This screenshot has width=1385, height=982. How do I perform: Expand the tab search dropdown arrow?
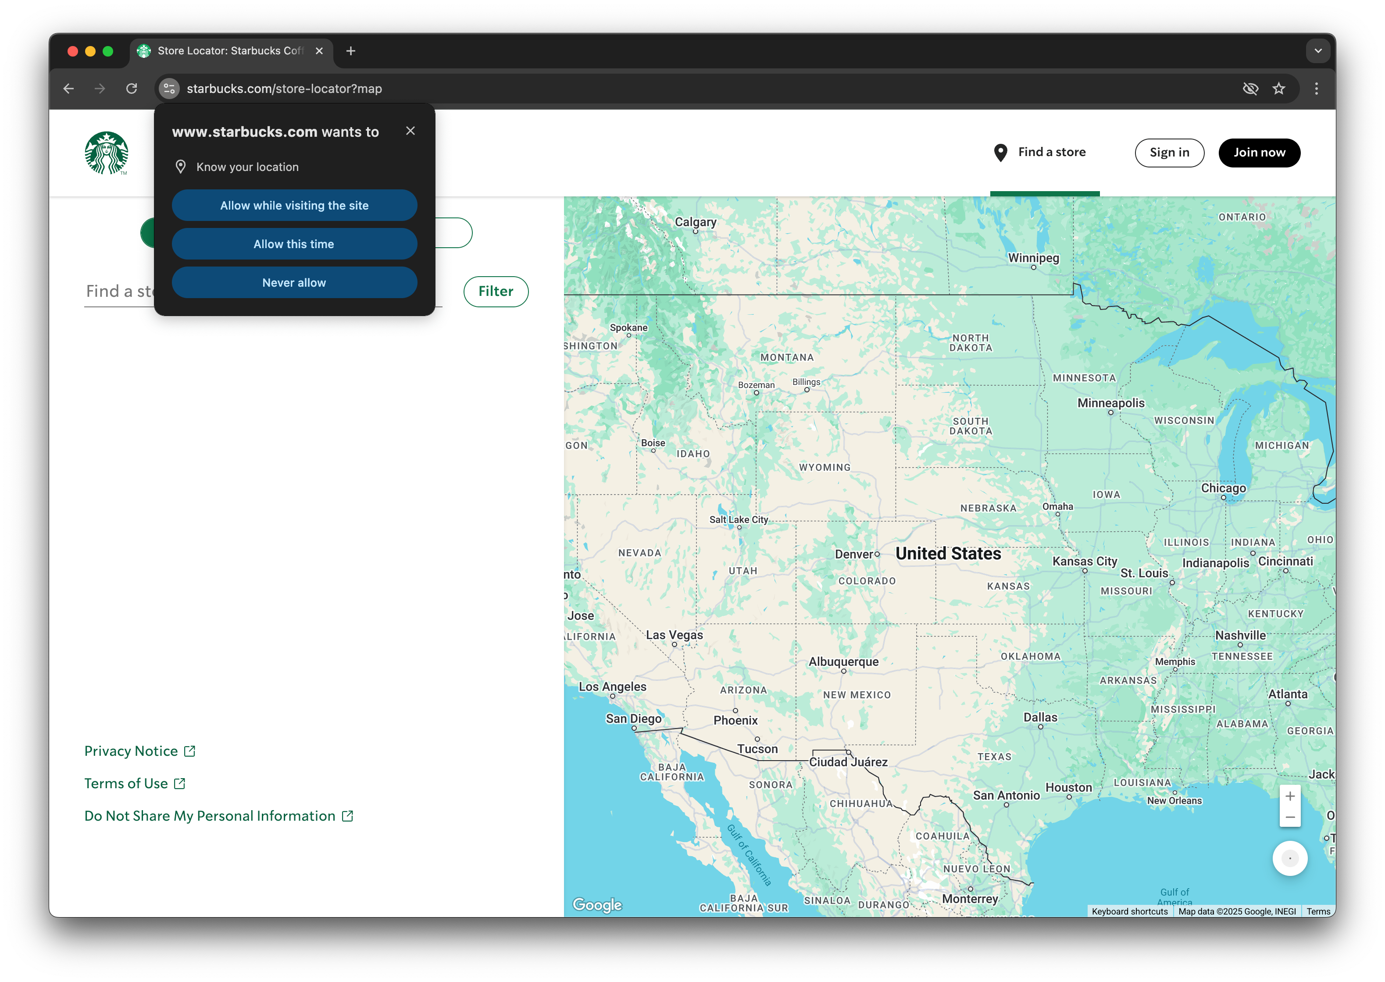[x=1318, y=51]
